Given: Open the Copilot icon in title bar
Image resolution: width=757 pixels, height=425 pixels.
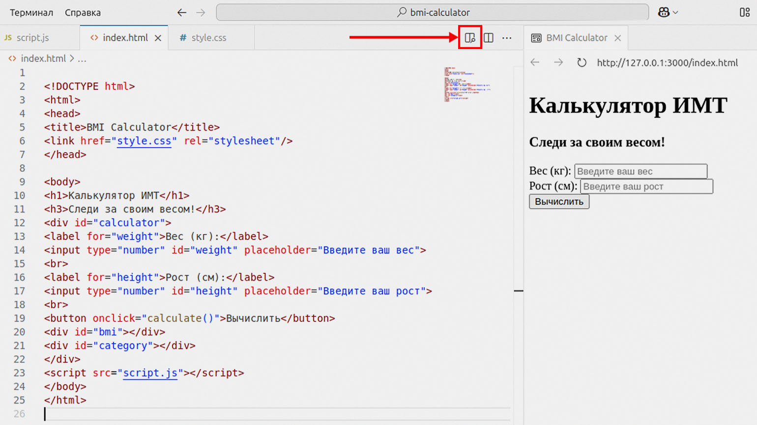Looking at the screenshot, I should (x=664, y=12).
